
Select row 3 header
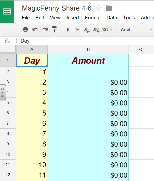pos(8,82)
